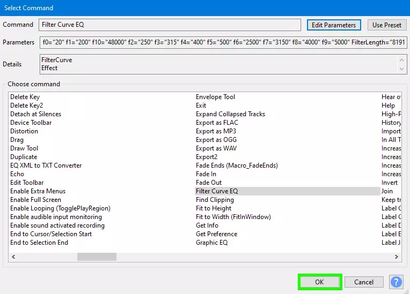Select the Delete Key2 command
Screen dimensions: 410x294
click(x=26, y=105)
